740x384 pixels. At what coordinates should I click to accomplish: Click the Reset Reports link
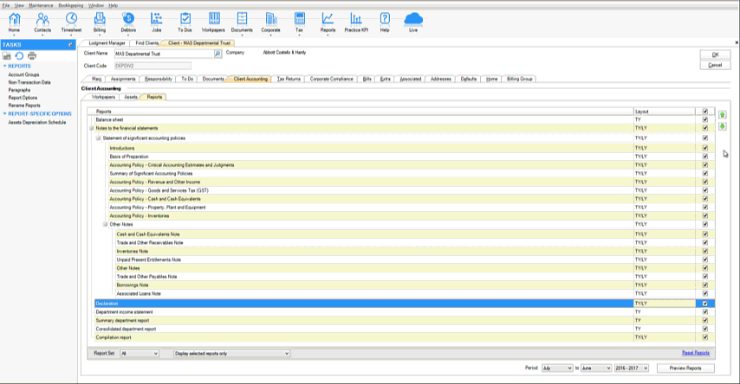click(x=696, y=353)
